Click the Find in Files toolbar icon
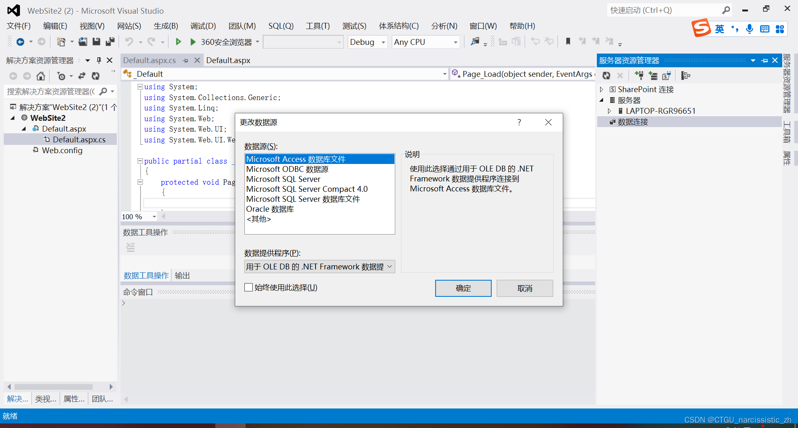The width and height of the screenshot is (798, 428). (475, 42)
